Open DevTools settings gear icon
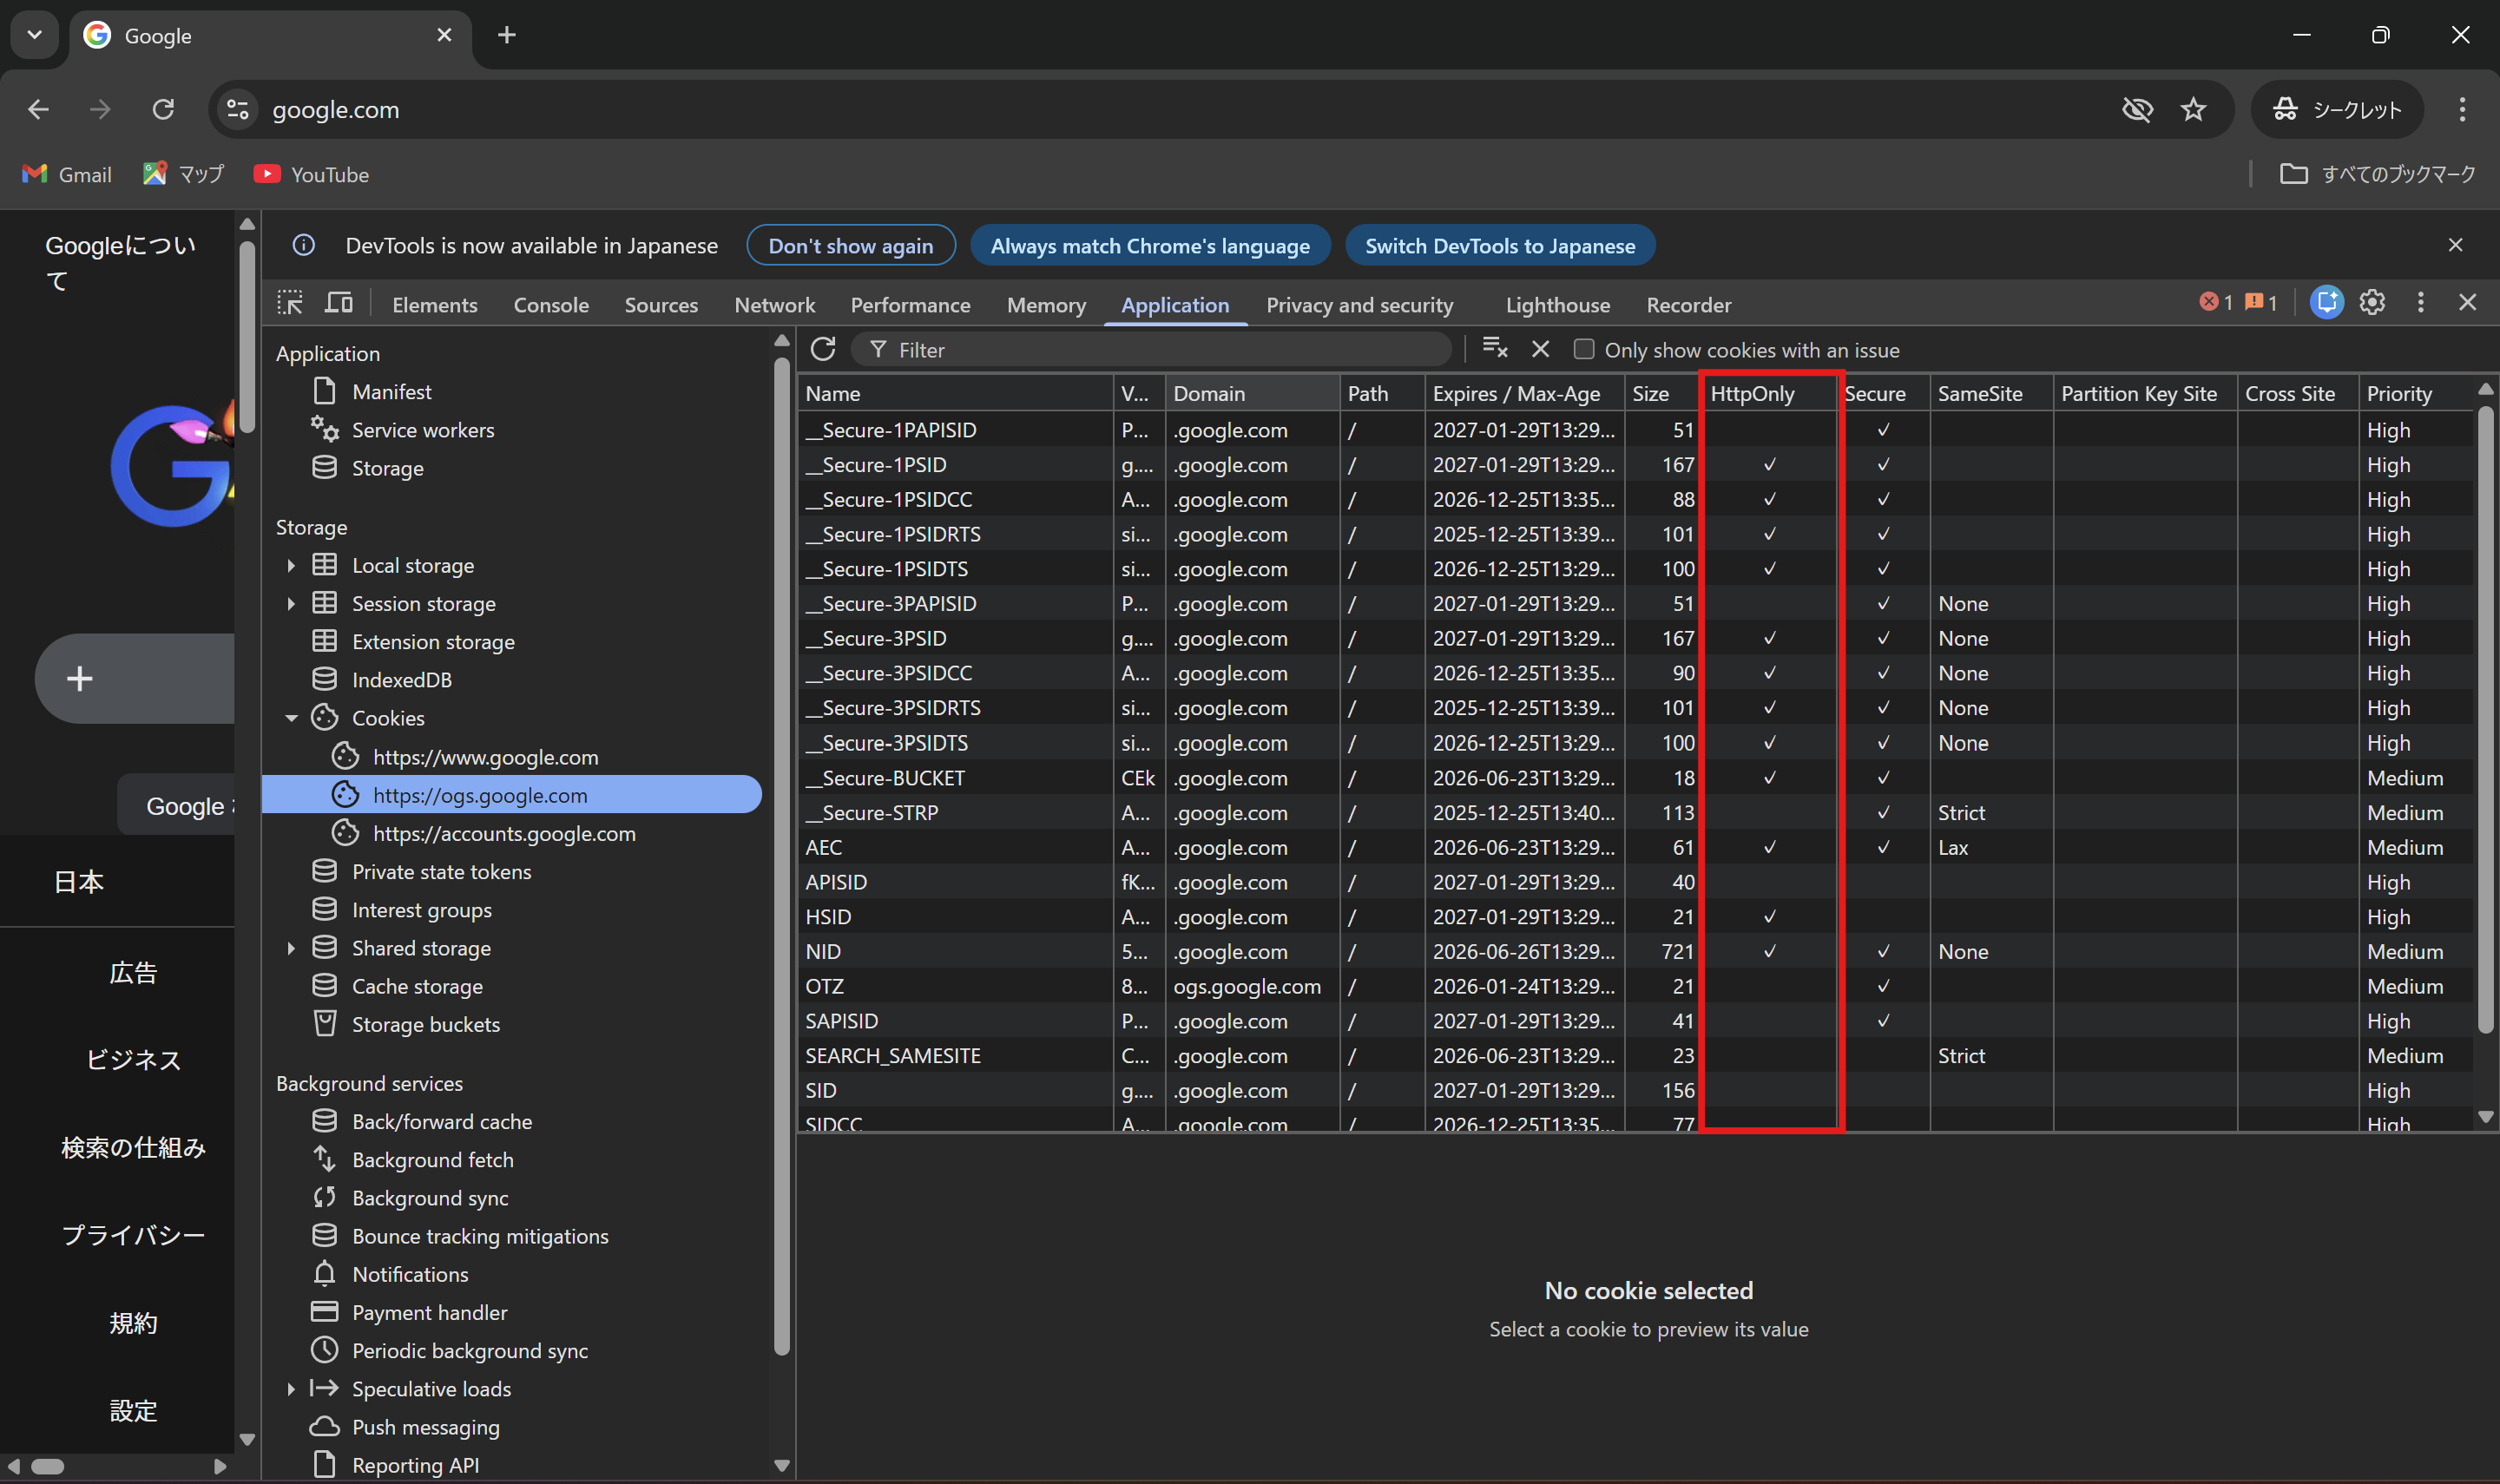2500x1484 pixels. 2372,303
